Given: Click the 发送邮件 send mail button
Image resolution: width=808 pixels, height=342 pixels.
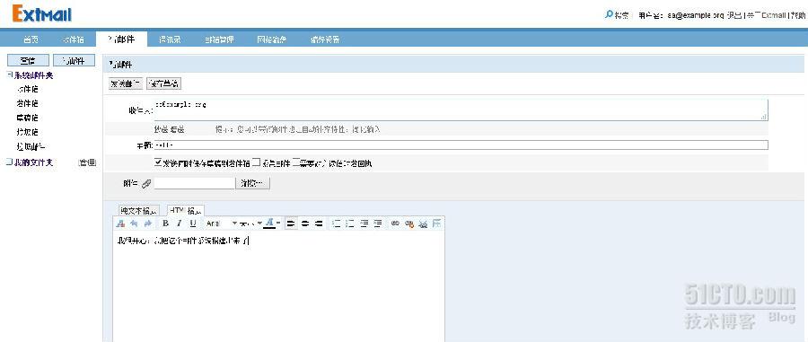Looking at the screenshot, I should [126, 83].
